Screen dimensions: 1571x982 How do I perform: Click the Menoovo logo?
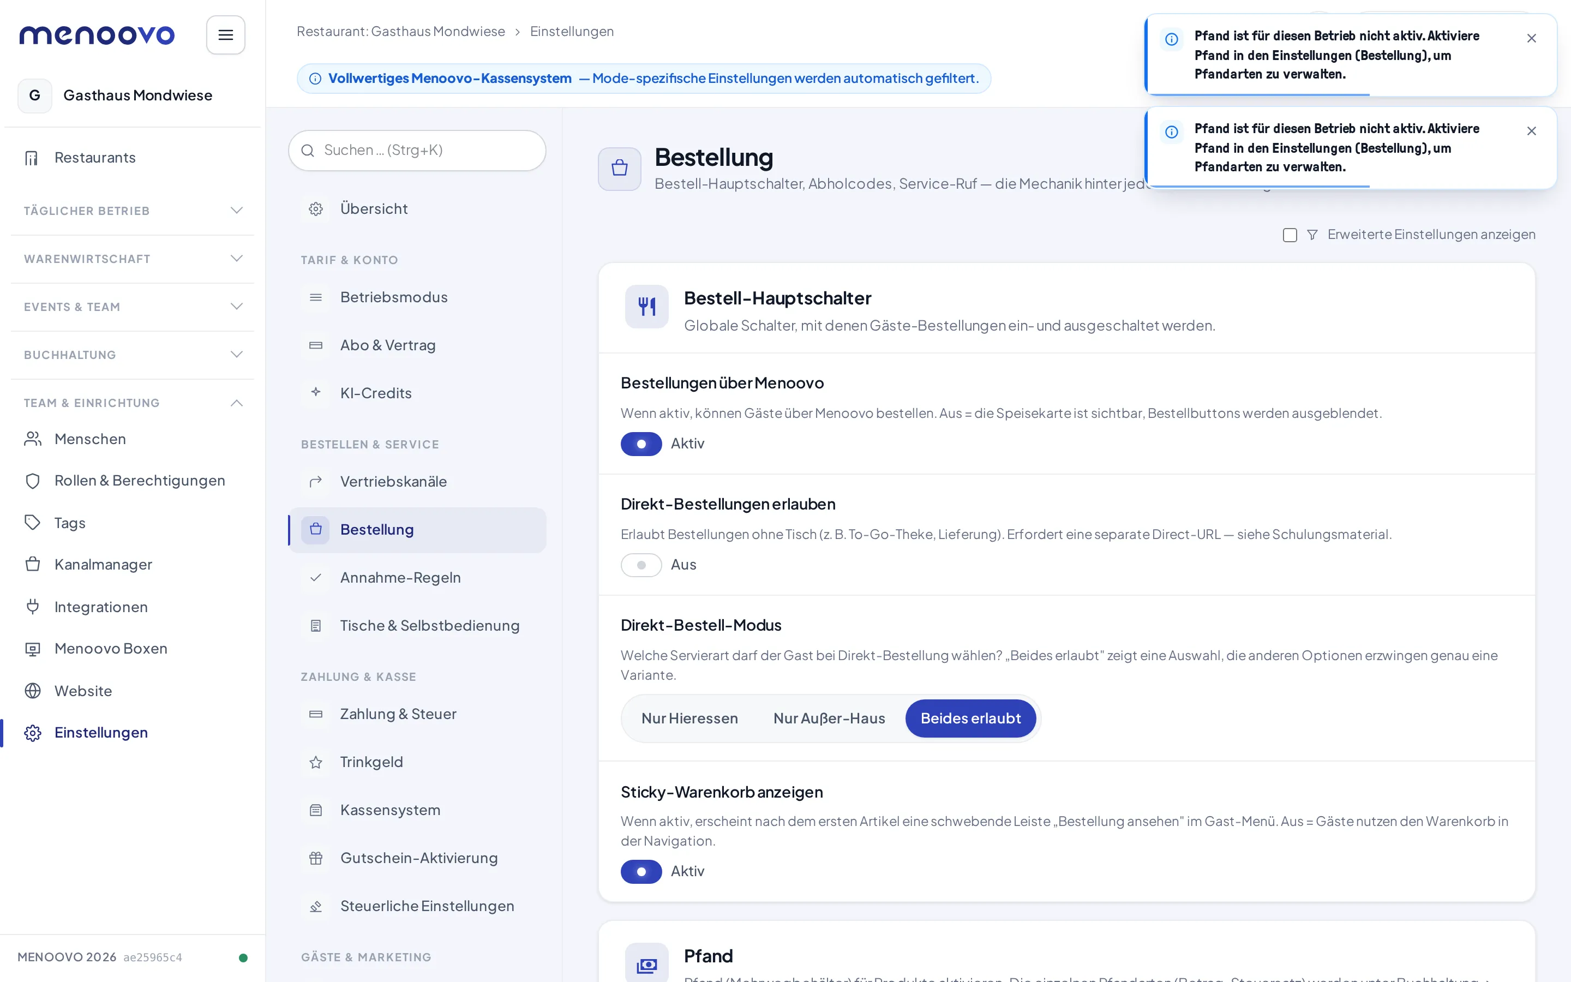97,34
